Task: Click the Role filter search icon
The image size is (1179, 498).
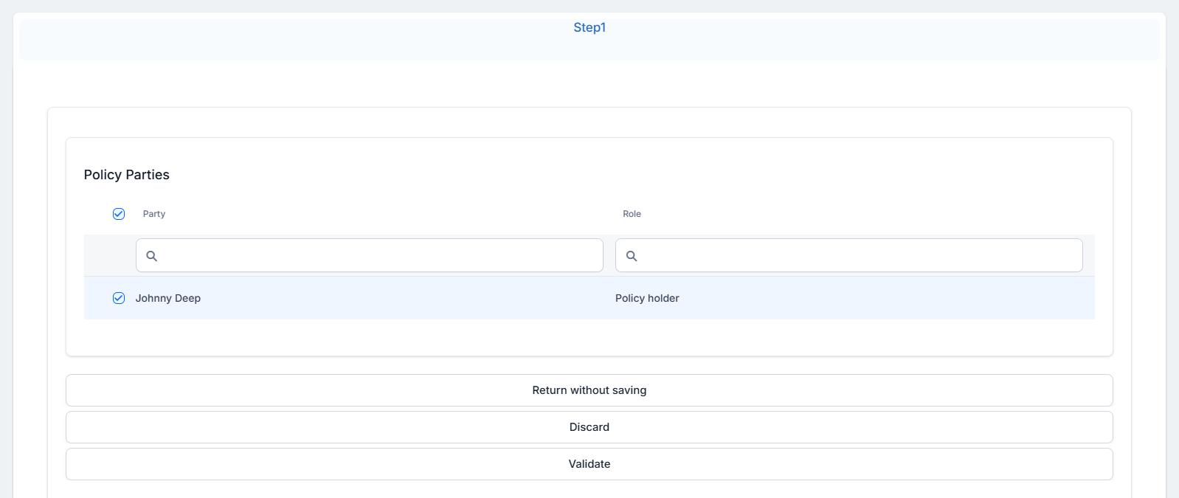Action: (632, 256)
